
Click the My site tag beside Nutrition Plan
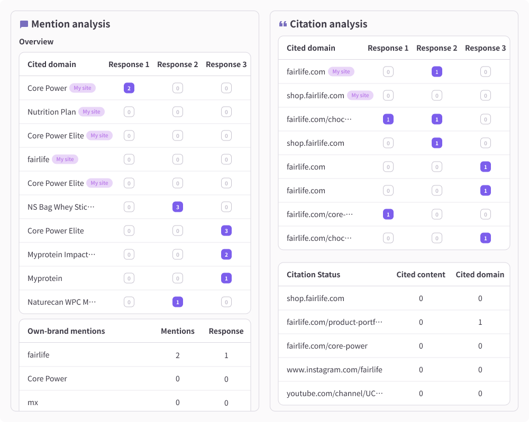[x=92, y=112]
